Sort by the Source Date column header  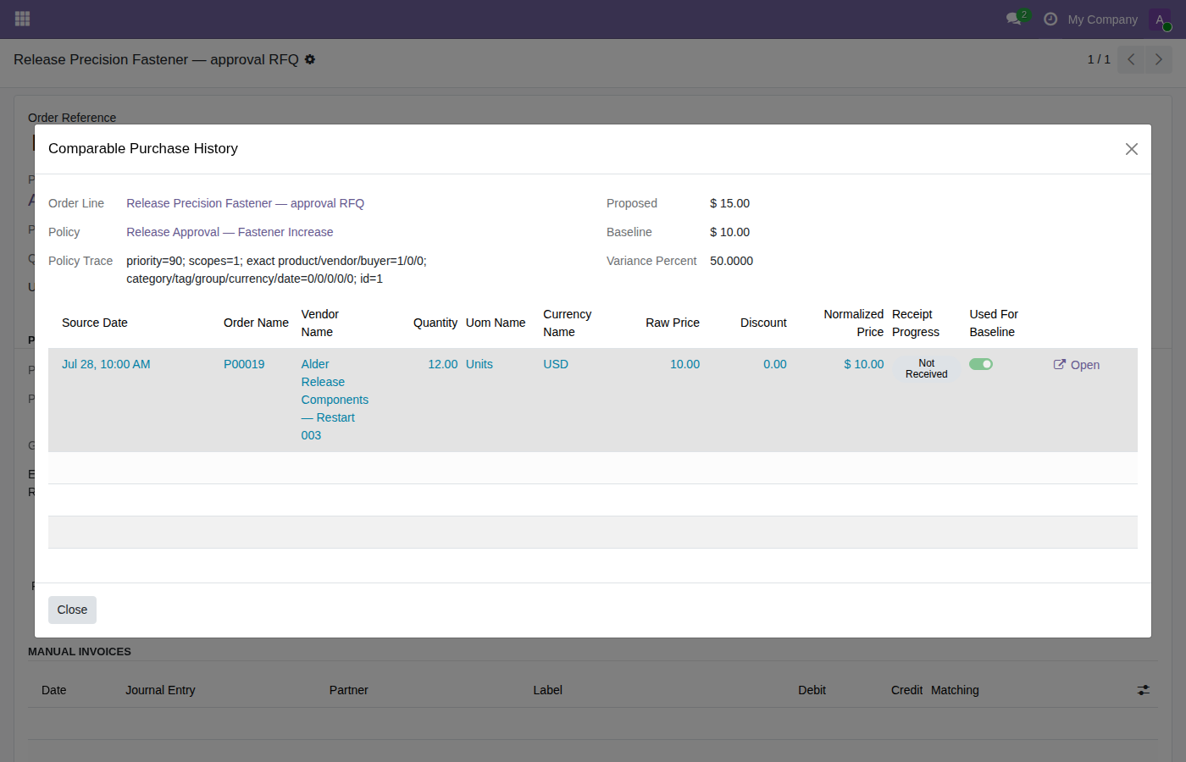click(95, 323)
